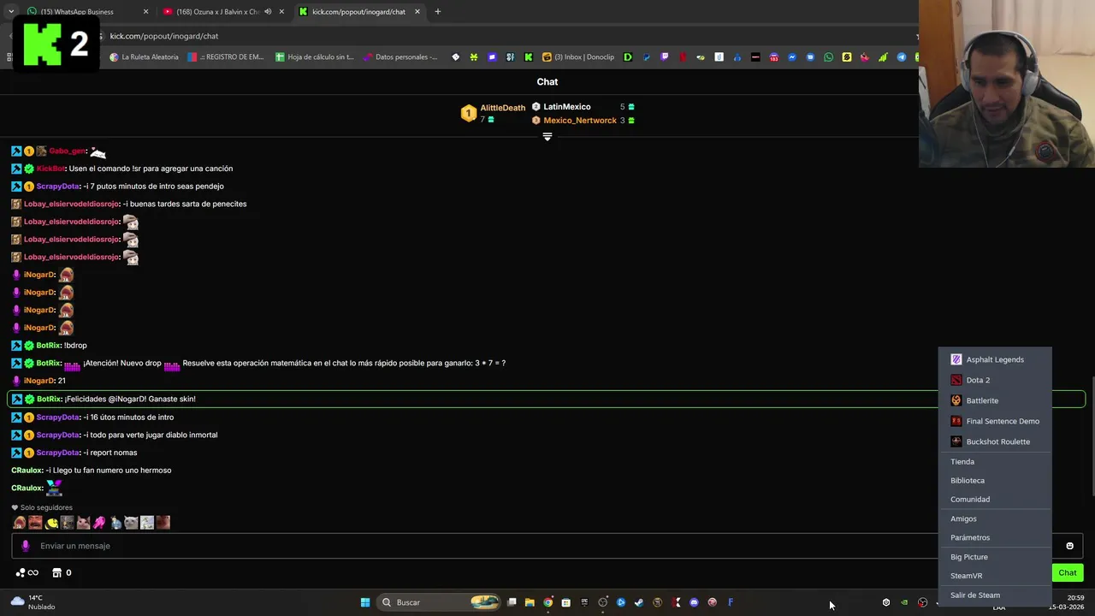Expand the tab search dropdown
The width and height of the screenshot is (1095, 616).
(10, 12)
